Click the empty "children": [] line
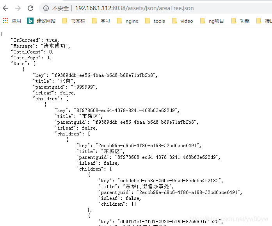 tap(117, 204)
